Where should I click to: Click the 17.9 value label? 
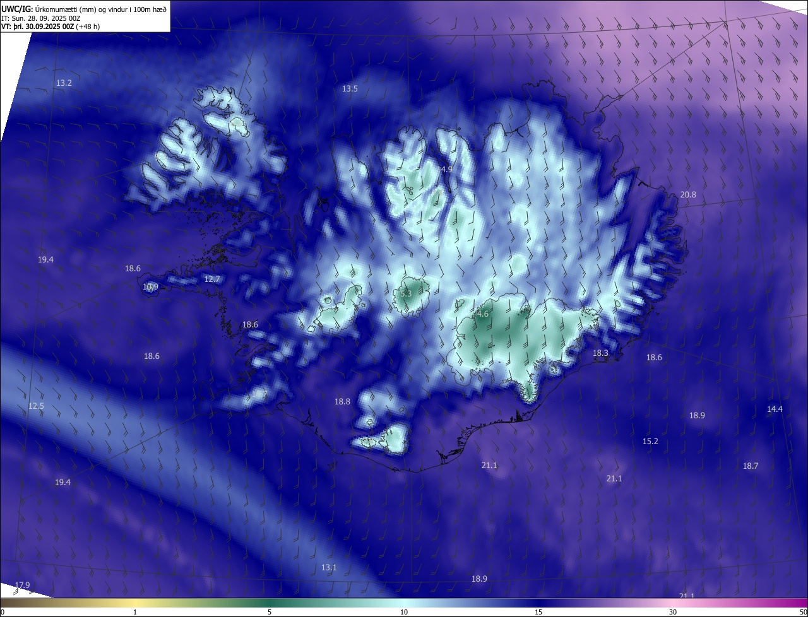22,585
